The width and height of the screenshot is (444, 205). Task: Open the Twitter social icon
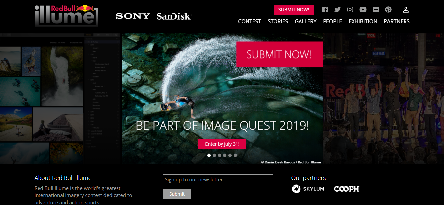pos(337,10)
